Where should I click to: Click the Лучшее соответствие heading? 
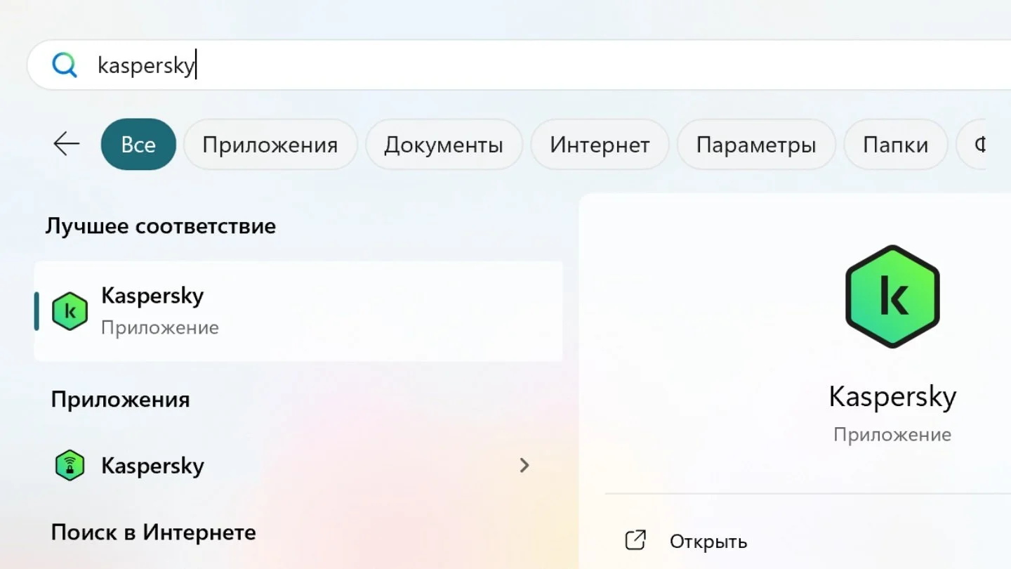click(161, 226)
